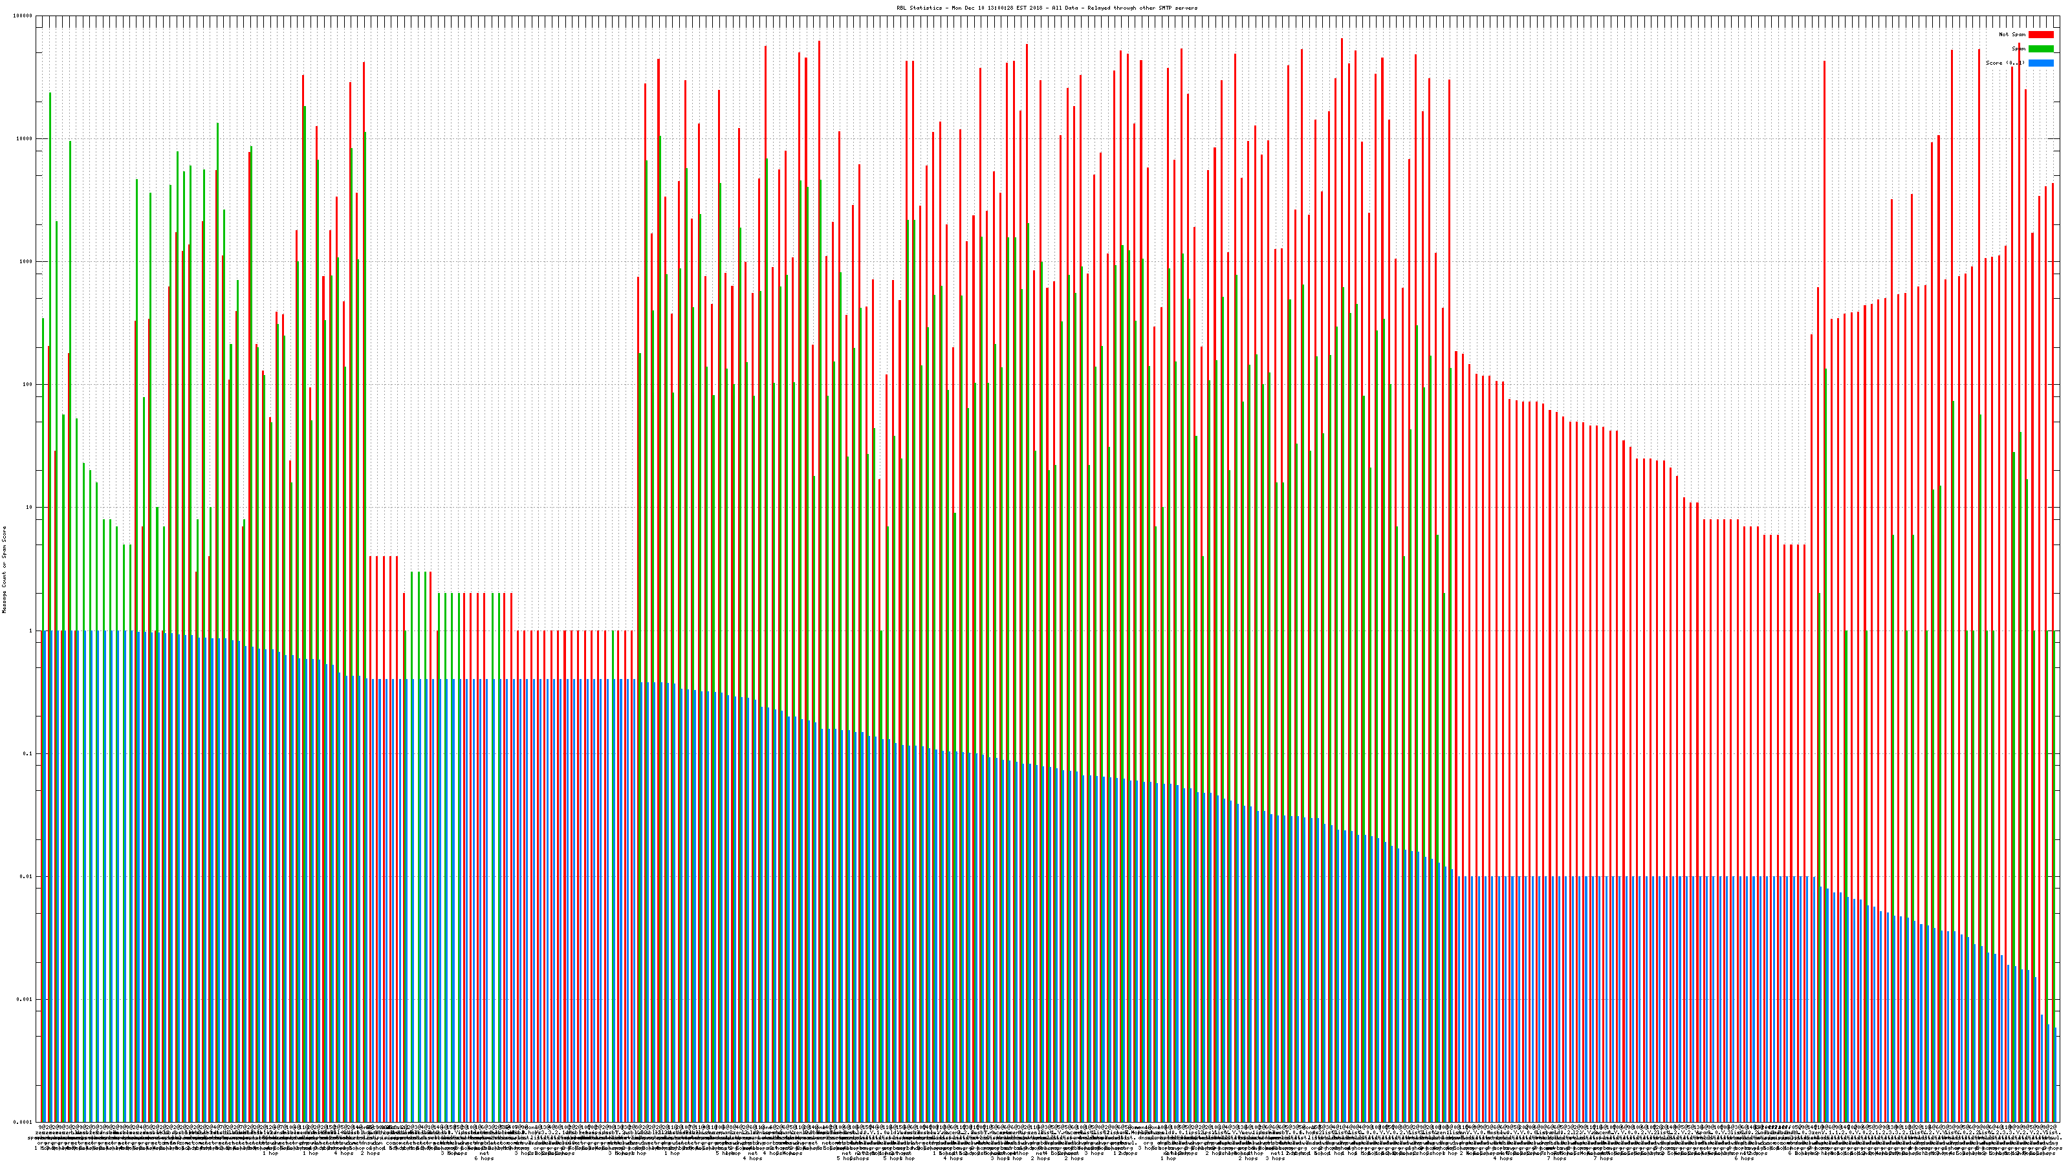Screen dimensions: 2070x1164
Task: Click the 0.01 y-axis tick label
Action: [x=26, y=876]
